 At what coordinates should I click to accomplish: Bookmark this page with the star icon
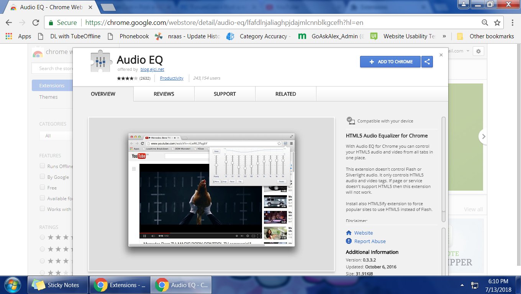497,23
